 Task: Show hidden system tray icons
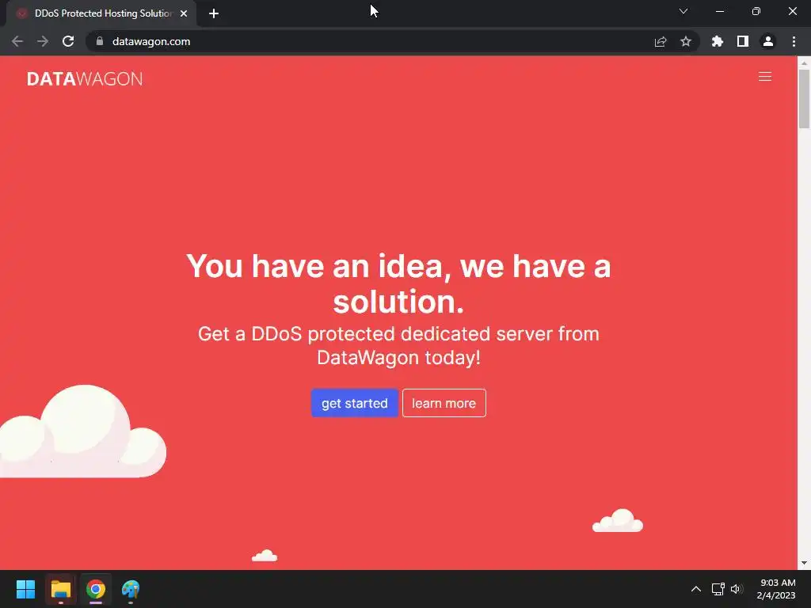[x=696, y=589]
